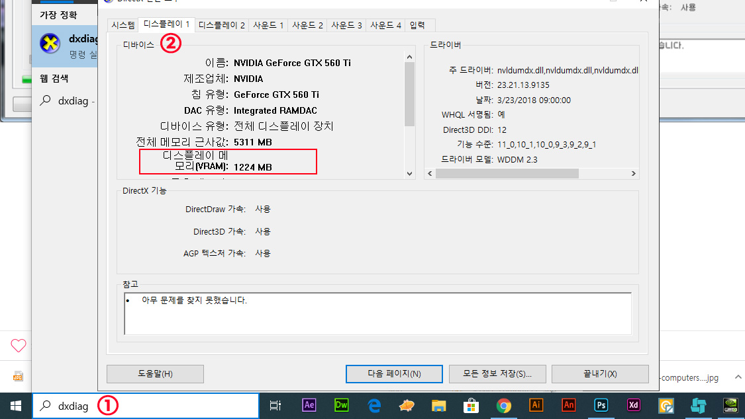Click the 다음 페이지(N) button
745x419 pixels.
point(395,374)
